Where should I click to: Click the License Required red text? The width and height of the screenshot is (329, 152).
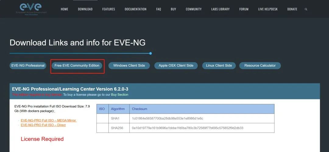click(42, 139)
